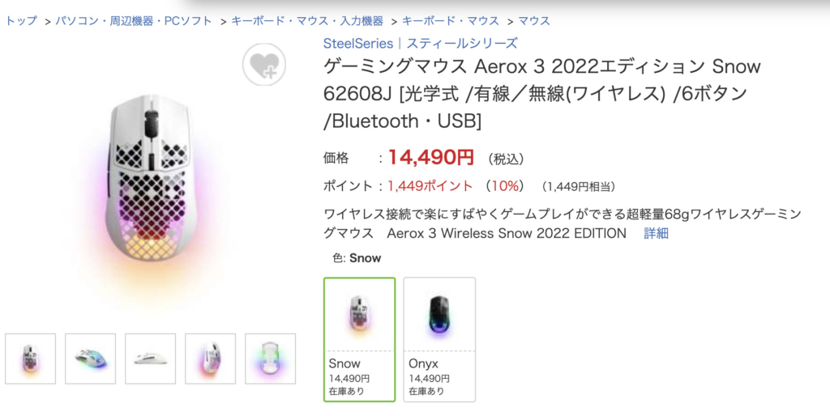Show first thumbnail, top view of mouse

click(31, 359)
